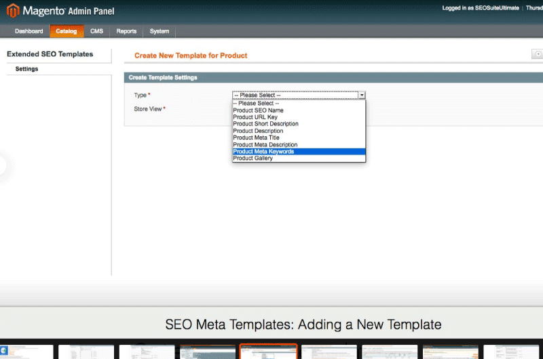Click the Type dropdown arrow
Screen dimensions: 543x359
(362, 95)
